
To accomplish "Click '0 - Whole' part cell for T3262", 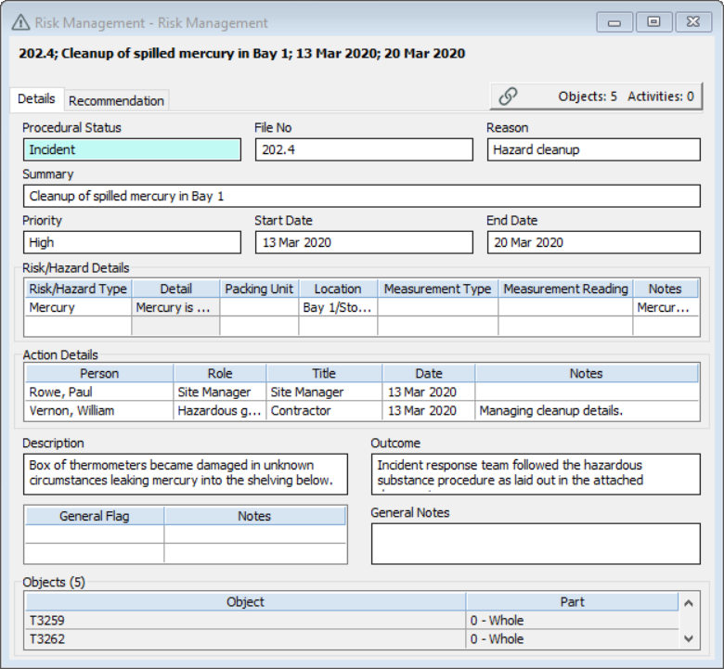I will (x=572, y=639).
